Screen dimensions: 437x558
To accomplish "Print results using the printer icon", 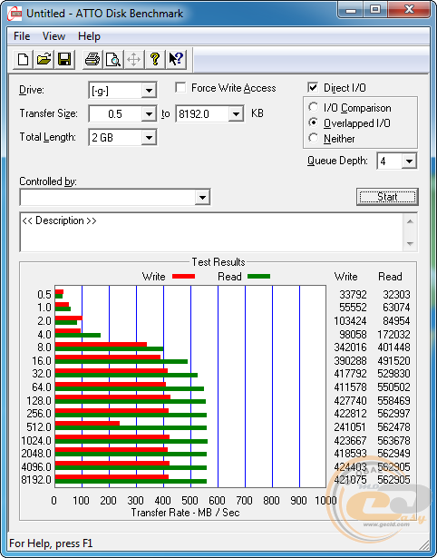I will (x=92, y=60).
